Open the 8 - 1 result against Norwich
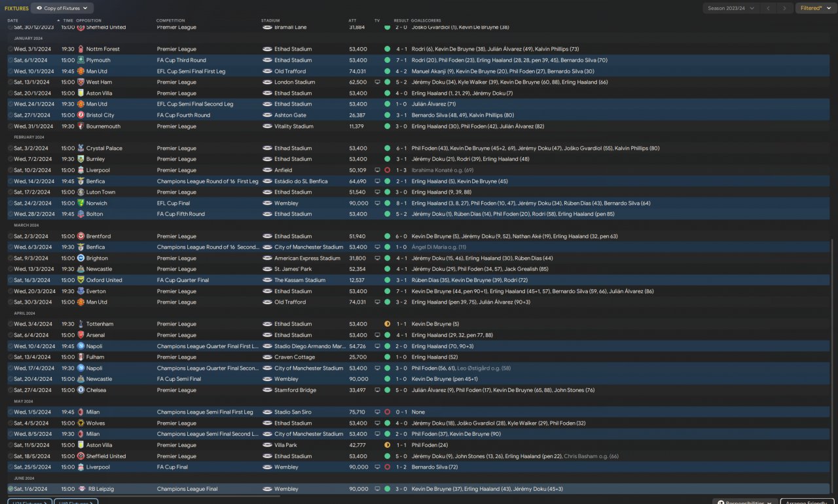The height and width of the screenshot is (504, 838). click(x=401, y=203)
